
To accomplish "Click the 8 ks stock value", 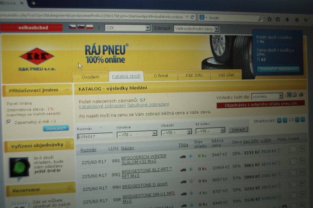I will 202,156.
